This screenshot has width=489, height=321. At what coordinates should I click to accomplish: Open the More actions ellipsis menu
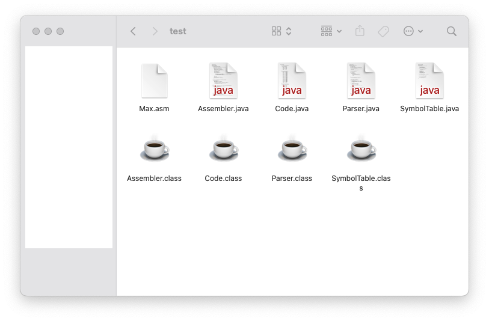point(408,31)
